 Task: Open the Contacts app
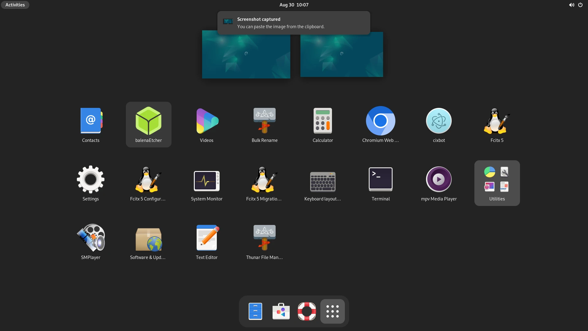[91, 124]
